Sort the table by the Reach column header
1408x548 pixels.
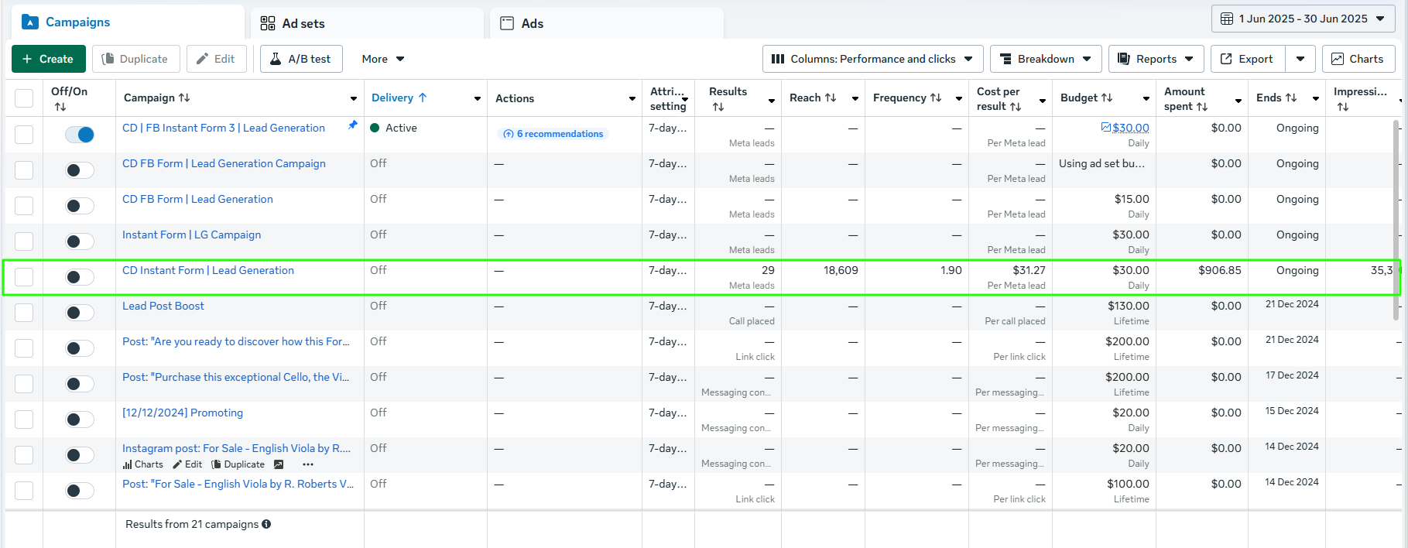tap(813, 98)
